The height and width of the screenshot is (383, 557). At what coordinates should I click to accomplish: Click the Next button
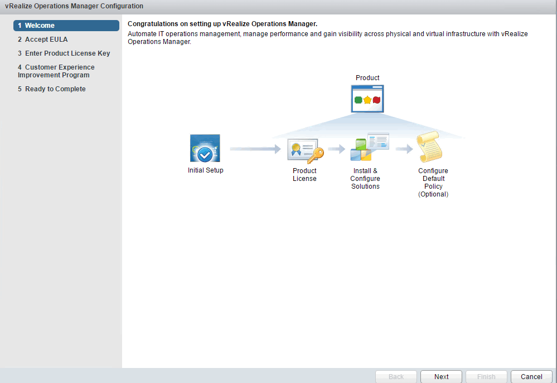click(441, 377)
